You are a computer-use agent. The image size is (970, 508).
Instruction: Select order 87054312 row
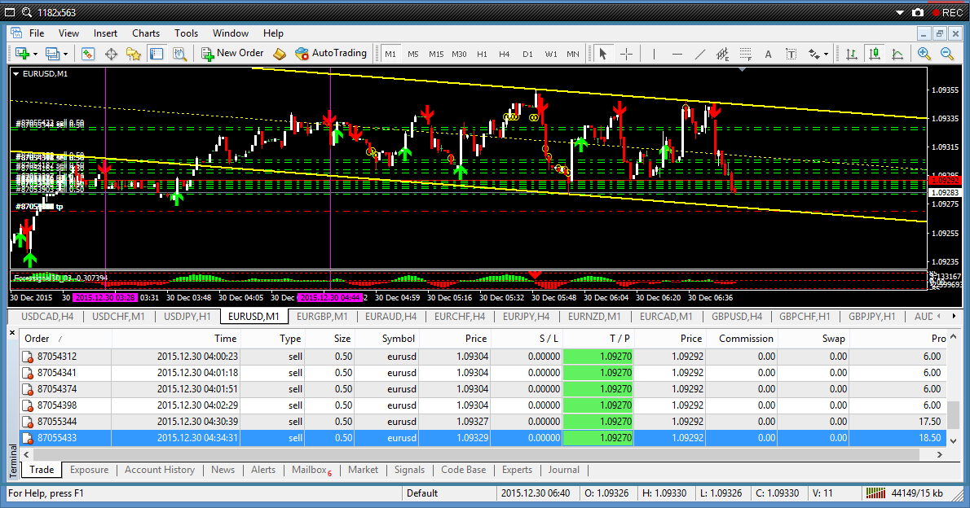pos(483,357)
